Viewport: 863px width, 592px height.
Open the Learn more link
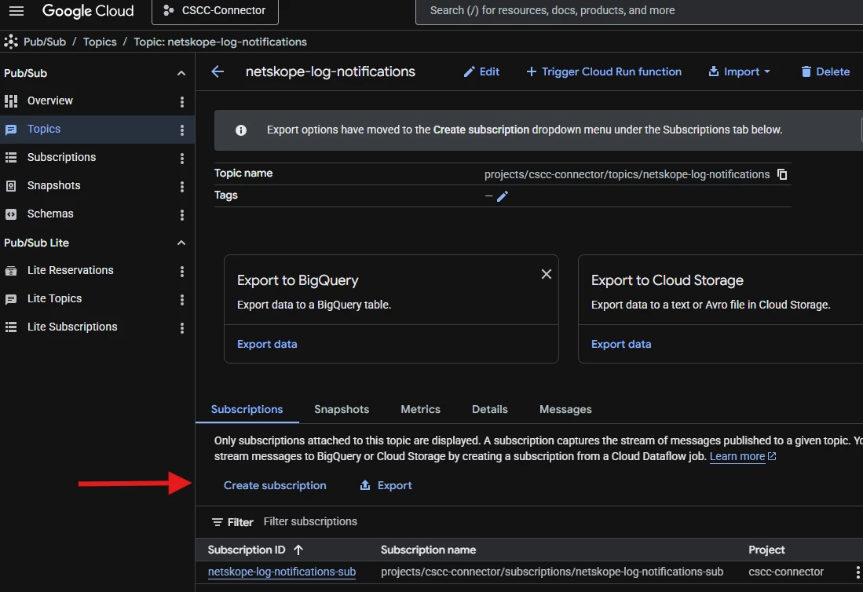point(743,457)
